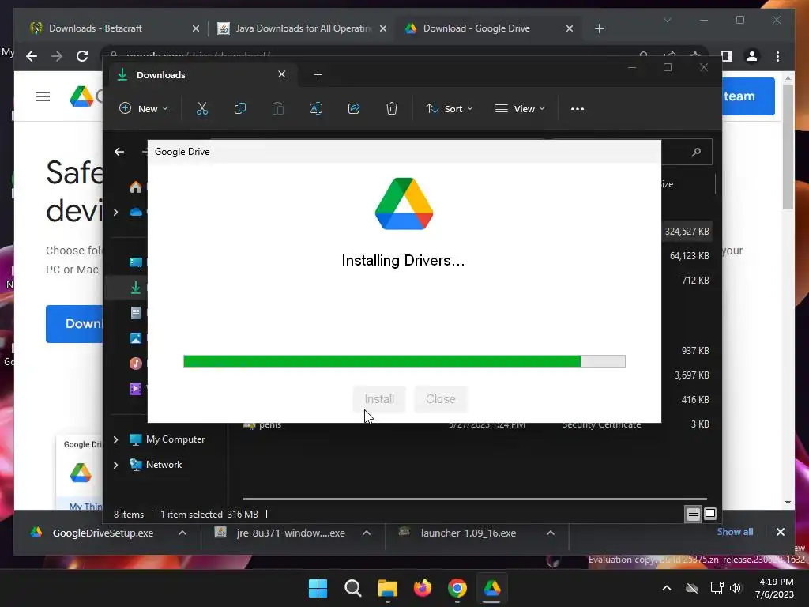Add a new File Explorer tab
The height and width of the screenshot is (607, 809).
tap(318, 75)
